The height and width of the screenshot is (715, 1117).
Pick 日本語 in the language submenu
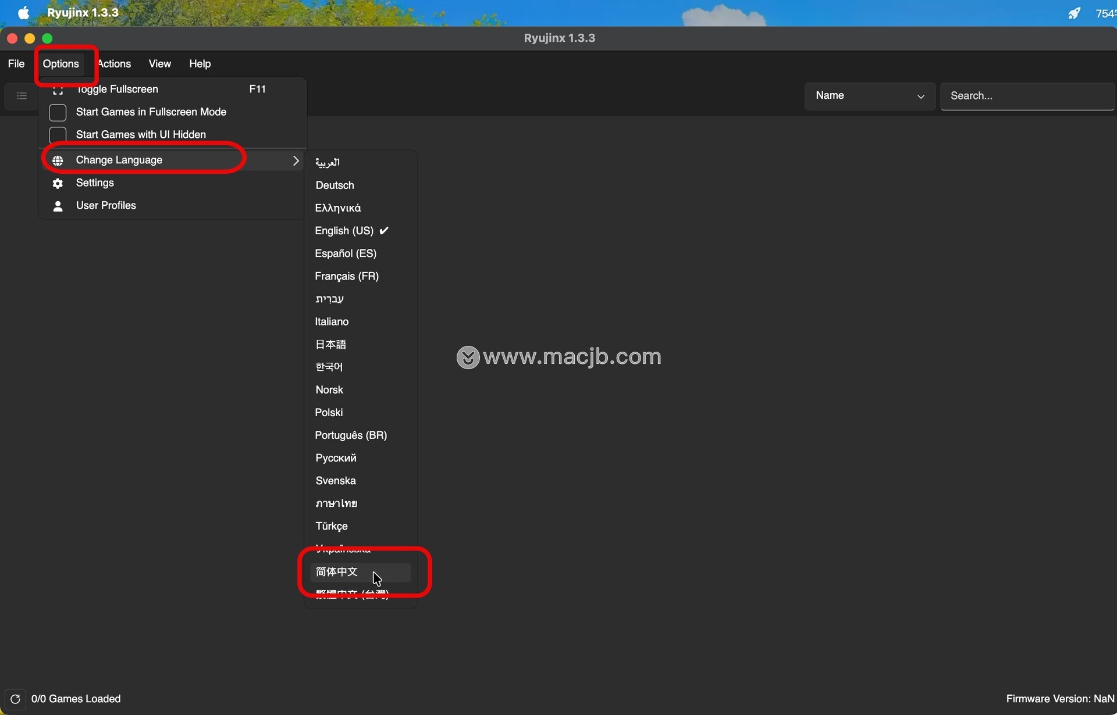(x=330, y=345)
